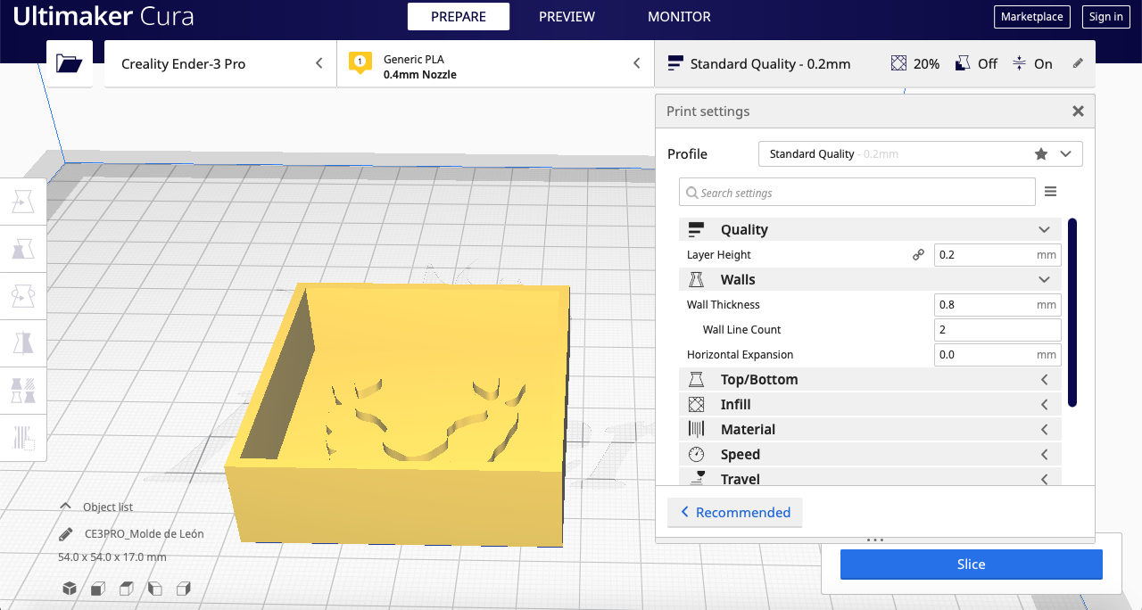This screenshot has height=610, width=1142.
Task: Select the Mirror tool in left toolbar
Action: (x=22, y=342)
